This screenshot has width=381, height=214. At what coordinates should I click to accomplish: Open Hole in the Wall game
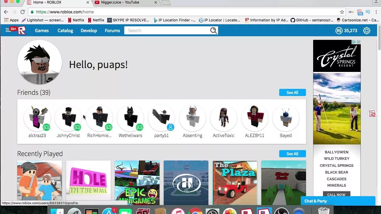coord(88,182)
